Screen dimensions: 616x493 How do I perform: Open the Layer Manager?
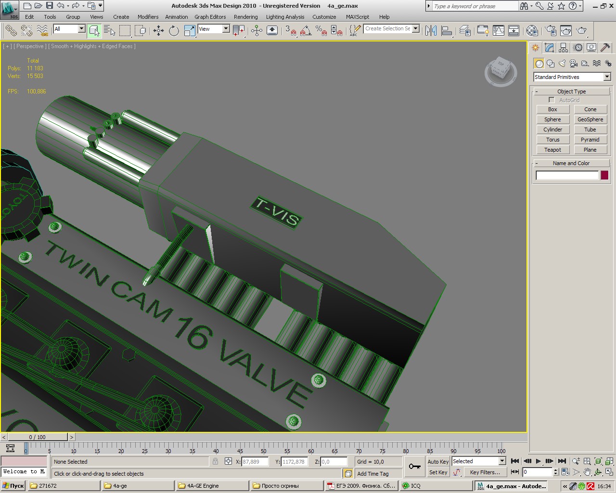tap(465, 31)
